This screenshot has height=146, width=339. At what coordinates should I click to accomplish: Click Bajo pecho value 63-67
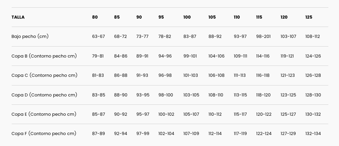point(98,37)
